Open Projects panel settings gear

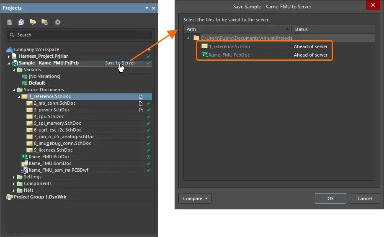coord(57,22)
